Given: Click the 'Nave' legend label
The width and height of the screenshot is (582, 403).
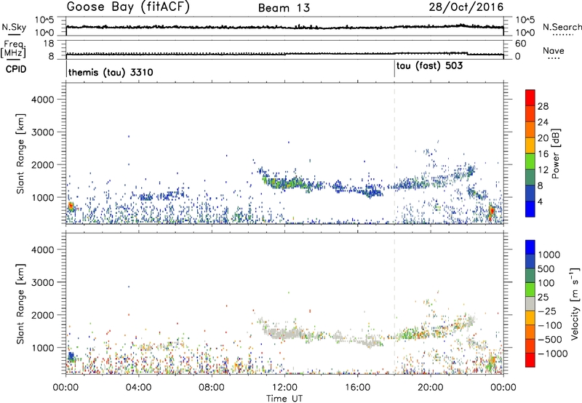Looking at the screenshot, I should (554, 50).
